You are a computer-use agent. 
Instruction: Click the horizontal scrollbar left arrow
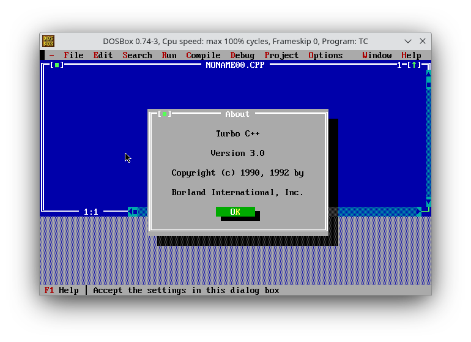point(130,212)
